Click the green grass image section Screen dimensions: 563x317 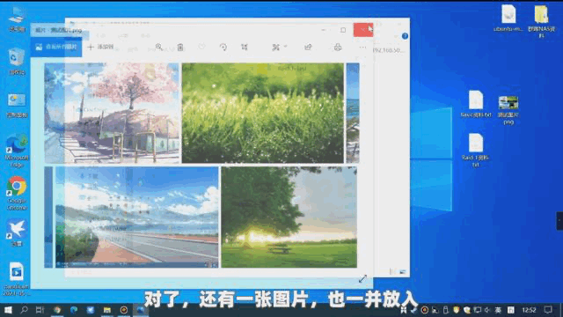262,114
